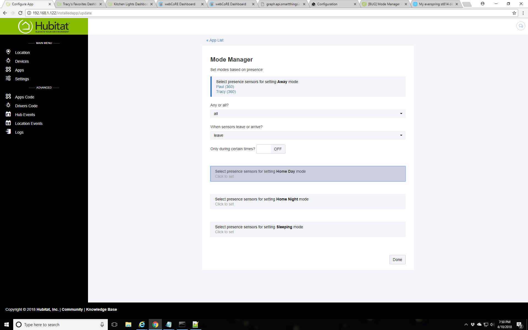Click the Hub Events calendar icon
The width and height of the screenshot is (528, 330).
[x=8, y=114]
